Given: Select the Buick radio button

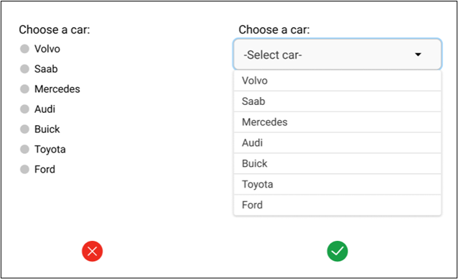Looking at the screenshot, I should [x=24, y=129].
